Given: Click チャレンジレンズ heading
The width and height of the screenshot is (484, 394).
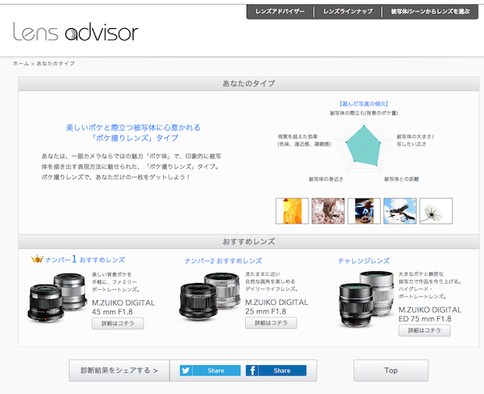Looking at the screenshot, I should (364, 261).
